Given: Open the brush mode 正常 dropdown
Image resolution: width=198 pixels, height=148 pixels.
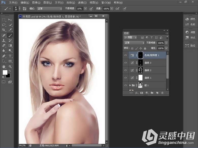Looking at the screenshot, I should pos(49,9).
